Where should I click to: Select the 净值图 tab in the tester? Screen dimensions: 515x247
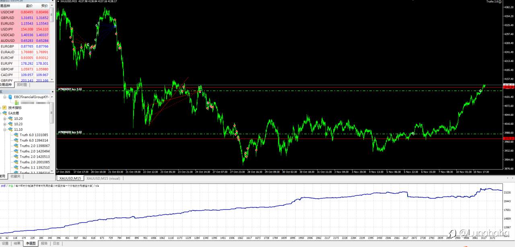click(30, 243)
